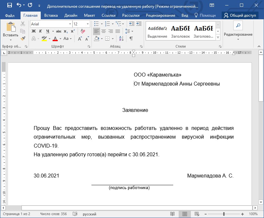The width and height of the screenshot is (264, 218).
Task: Open underline style dropdown arrow
Action: pos(53,32)
